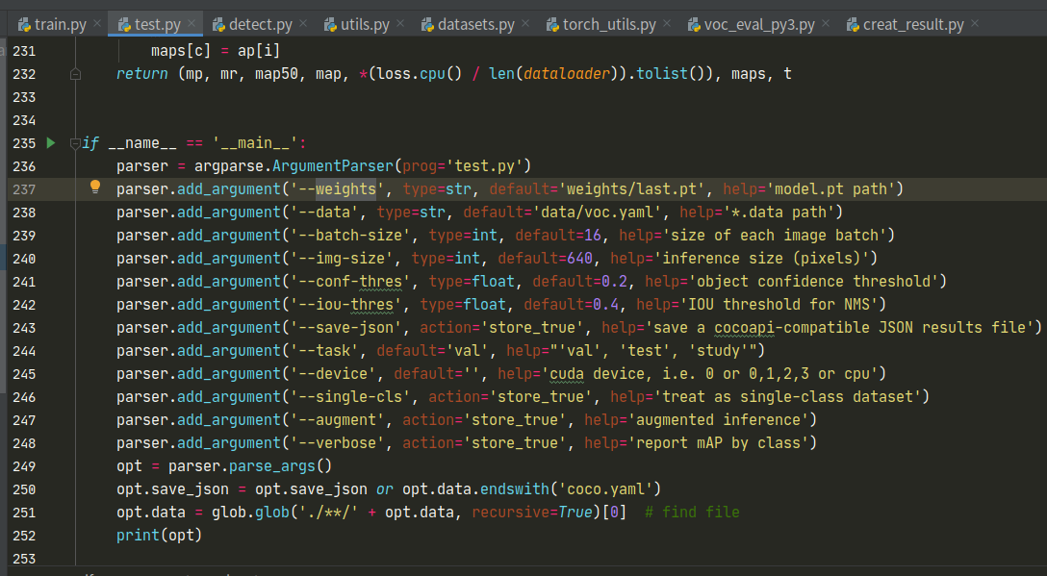1047x576 pixels.
Task: Close the train.py tab
Action: (97, 23)
